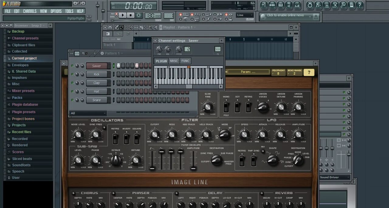Mute the Sawer channel with its green LED
Screen dimensions: 389x208
pyautogui.click(x=72, y=66)
